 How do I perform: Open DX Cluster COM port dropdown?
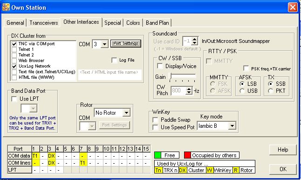point(104,44)
